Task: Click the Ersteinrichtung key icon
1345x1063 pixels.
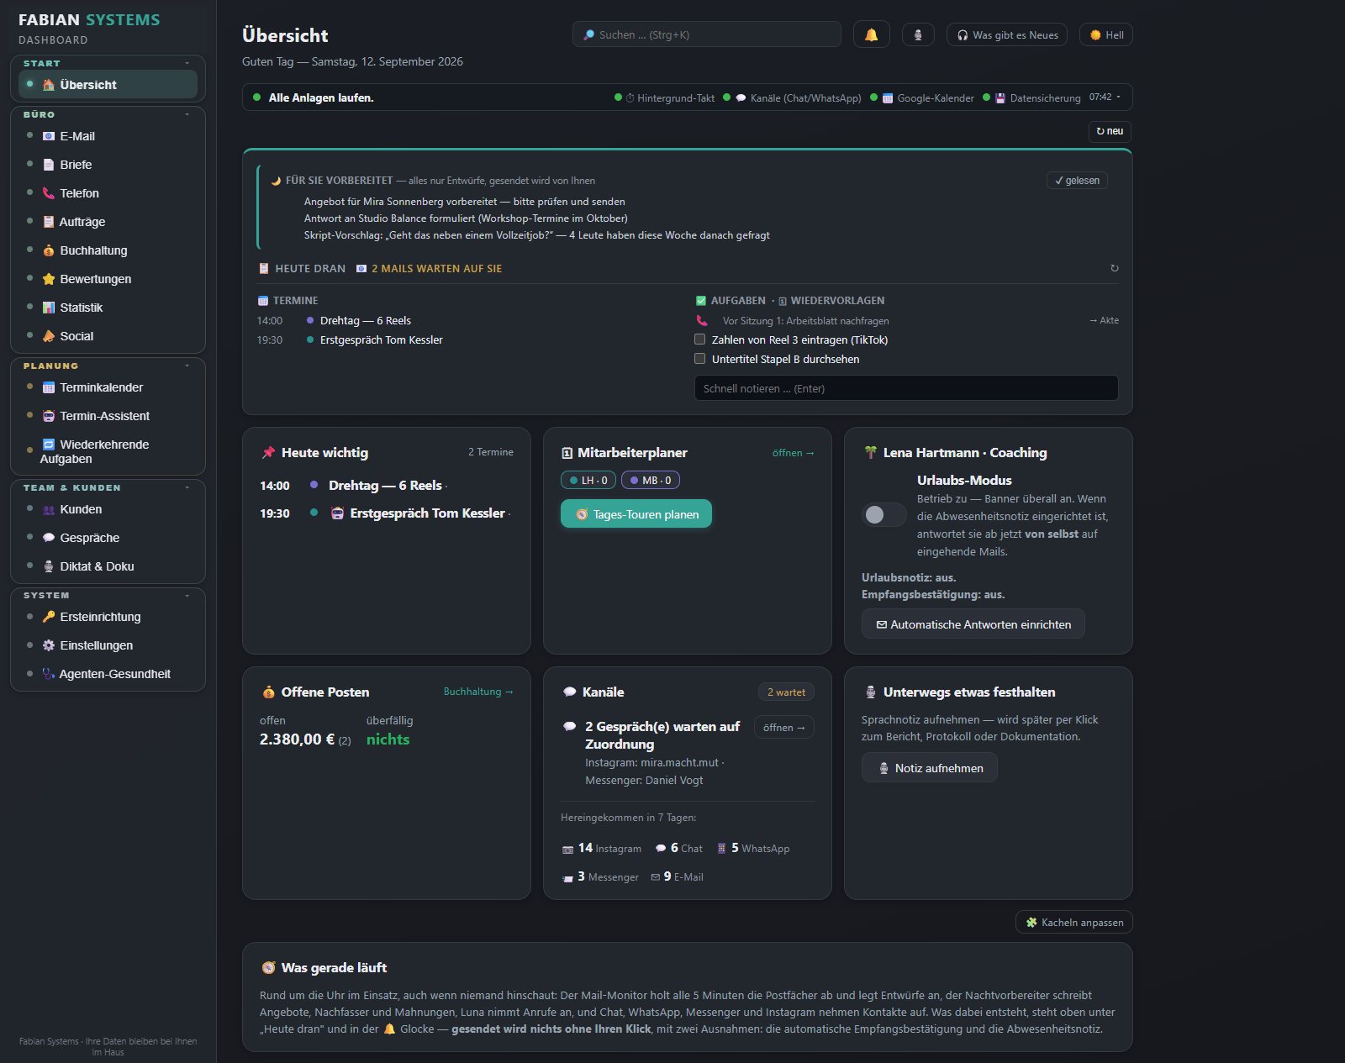Action: [49, 617]
